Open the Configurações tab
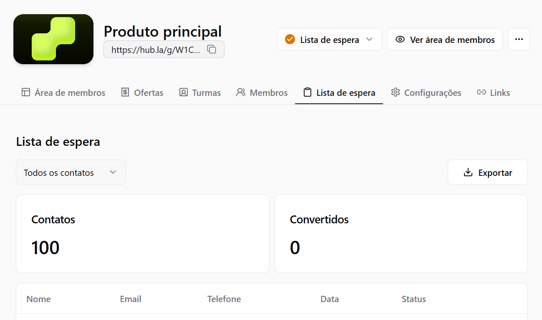The height and width of the screenshot is (320, 542). 426,92
